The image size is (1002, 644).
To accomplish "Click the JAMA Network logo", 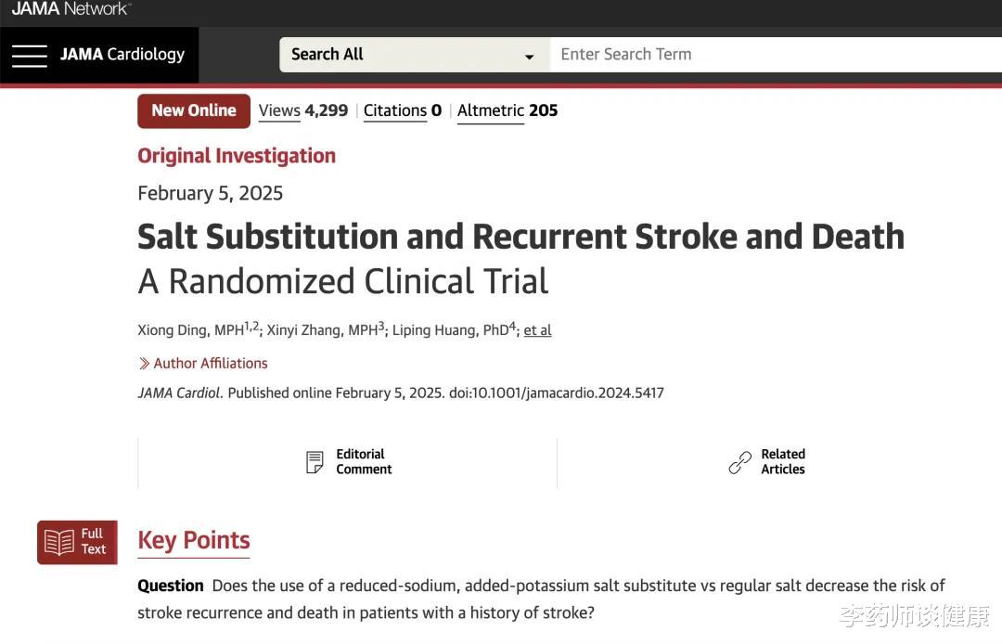I will [x=71, y=9].
